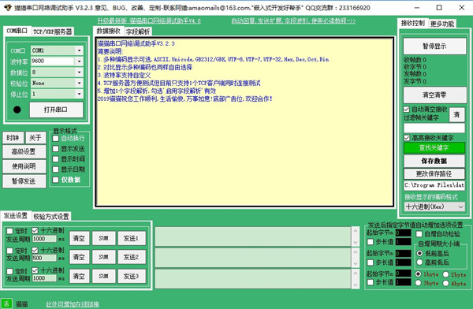
Task: Click the text line 3. 波特率支持自定义
Action: (x=124, y=75)
